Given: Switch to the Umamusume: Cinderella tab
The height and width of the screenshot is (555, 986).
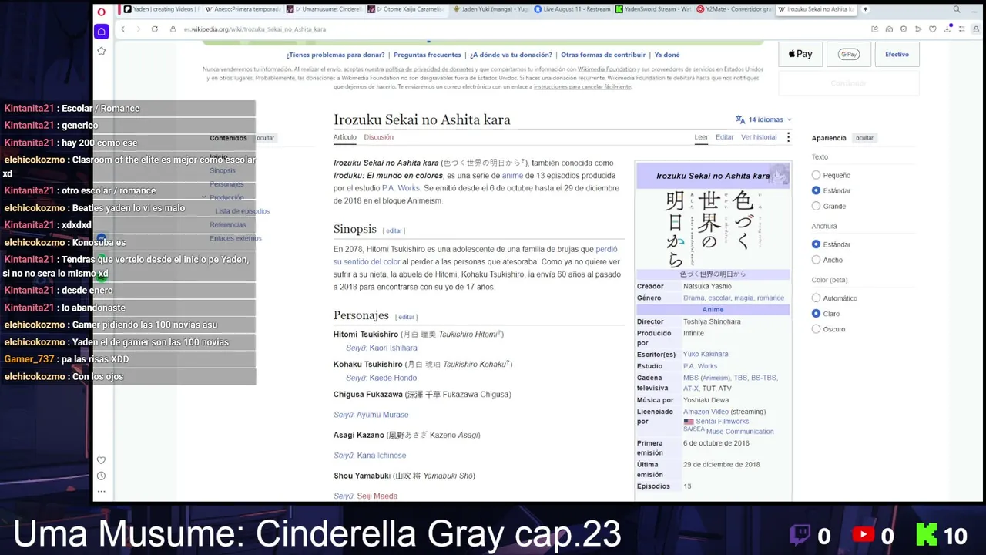Looking at the screenshot, I should [323, 9].
